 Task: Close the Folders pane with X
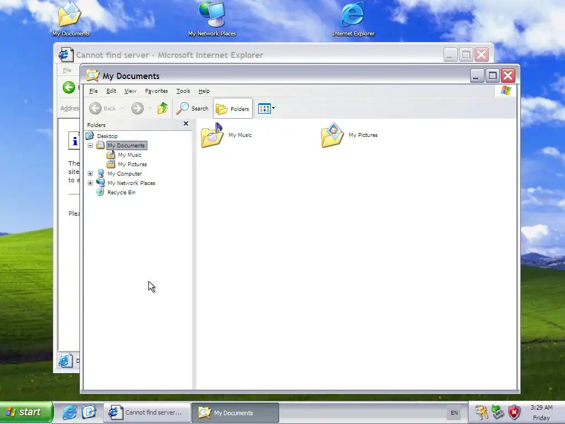(186, 124)
